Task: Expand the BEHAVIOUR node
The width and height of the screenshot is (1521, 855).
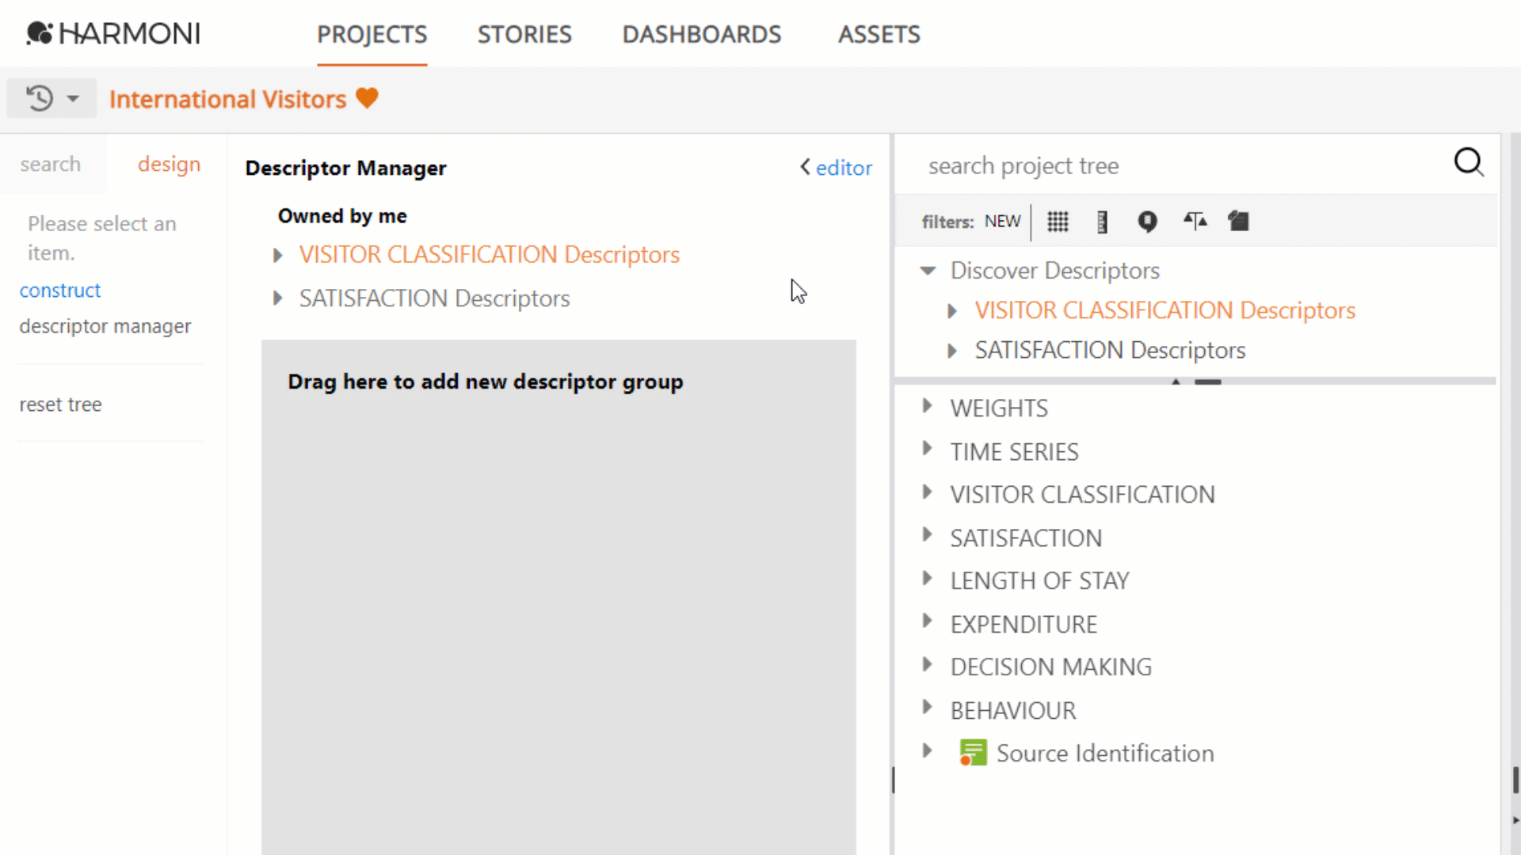Action: point(927,708)
